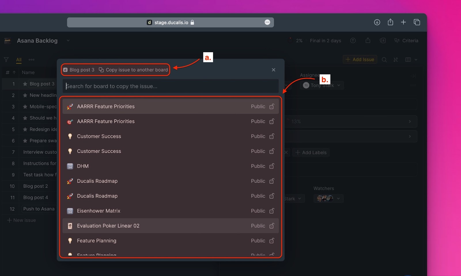Click the board share icon in header
The image size is (461, 276).
coord(368,40)
